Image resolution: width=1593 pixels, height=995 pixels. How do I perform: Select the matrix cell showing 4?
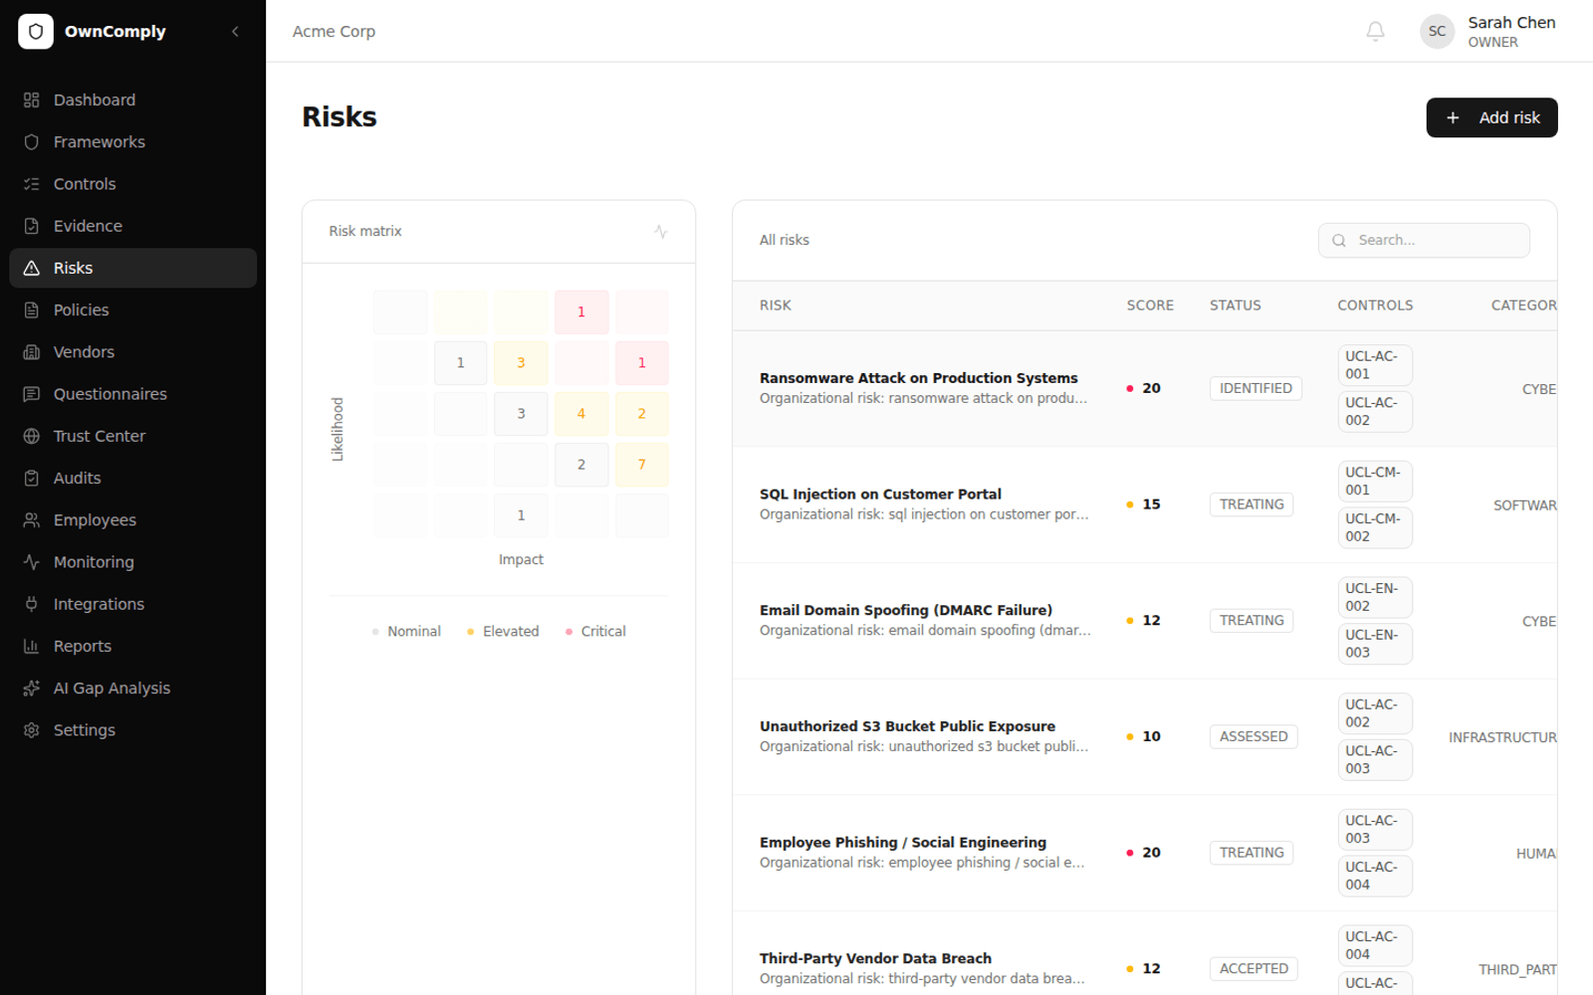(x=581, y=414)
